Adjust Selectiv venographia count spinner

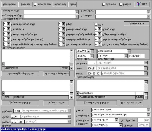(x=63, y=29)
